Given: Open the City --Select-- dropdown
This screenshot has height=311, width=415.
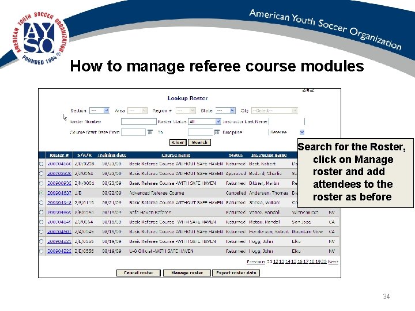Looking at the screenshot, I should point(274,111).
